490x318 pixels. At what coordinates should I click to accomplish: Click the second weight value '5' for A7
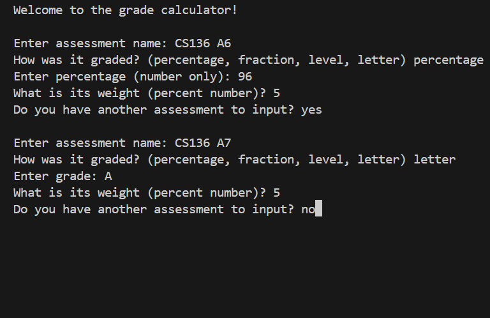pyautogui.click(x=276, y=193)
